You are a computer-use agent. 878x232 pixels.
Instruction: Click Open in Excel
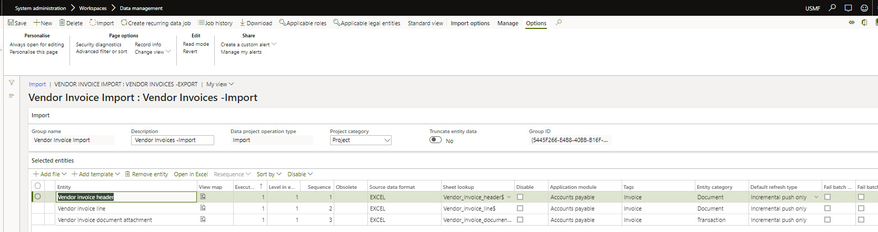[x=191, y=174]
